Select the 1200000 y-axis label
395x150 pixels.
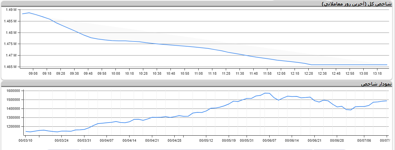[x=13, y=127]
